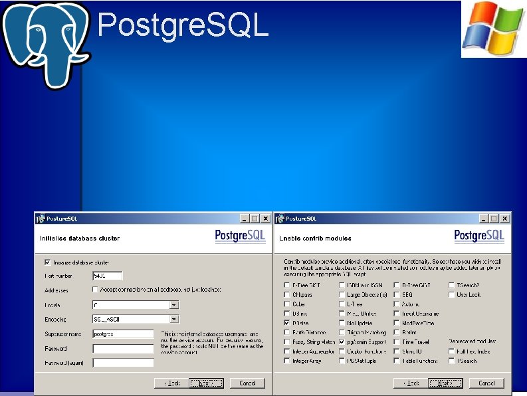The height and width of the screenshot is (396, 527).
Task: Enable ModDateTime module
Action: [x=397, y=323]
